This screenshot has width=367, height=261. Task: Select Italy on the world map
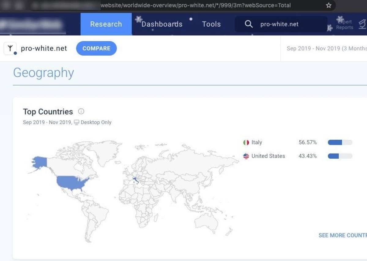(135, 181)
